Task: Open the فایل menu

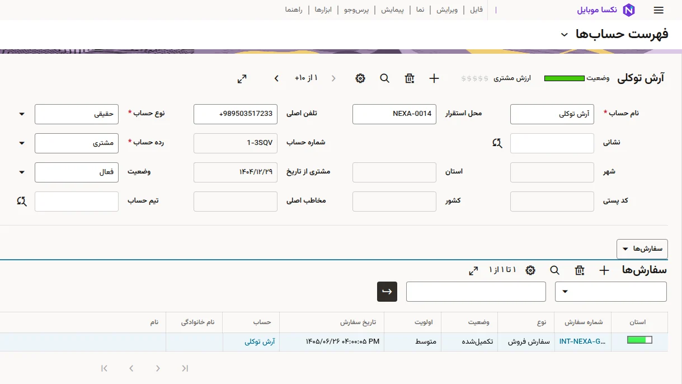Action: (x=476, y=10)
